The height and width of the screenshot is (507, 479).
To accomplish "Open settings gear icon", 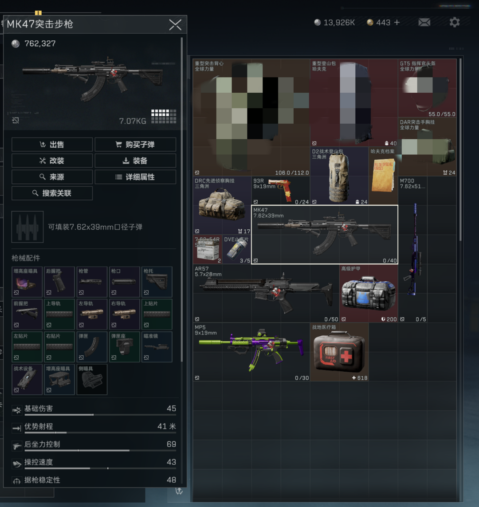I will [x=455, y=22].
